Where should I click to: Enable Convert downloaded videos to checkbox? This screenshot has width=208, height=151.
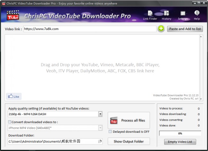click(9, 122)
